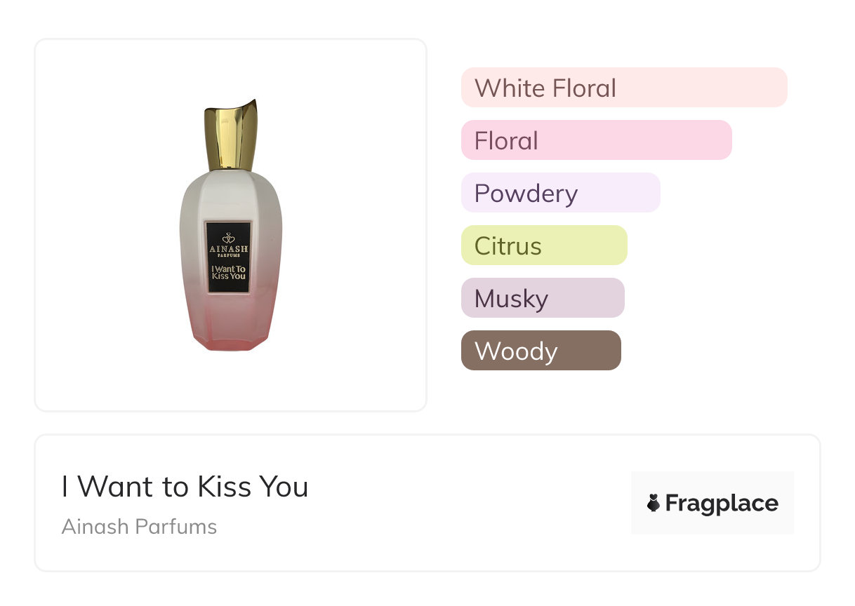
Task: Select the brown Woody accord bar
Action: click(x=541, y=351)
